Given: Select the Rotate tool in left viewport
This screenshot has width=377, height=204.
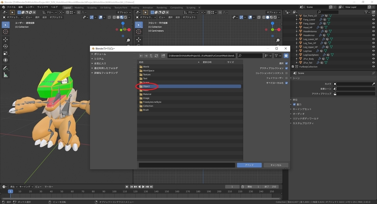Looking at the screenshot, I should (5, 46).
